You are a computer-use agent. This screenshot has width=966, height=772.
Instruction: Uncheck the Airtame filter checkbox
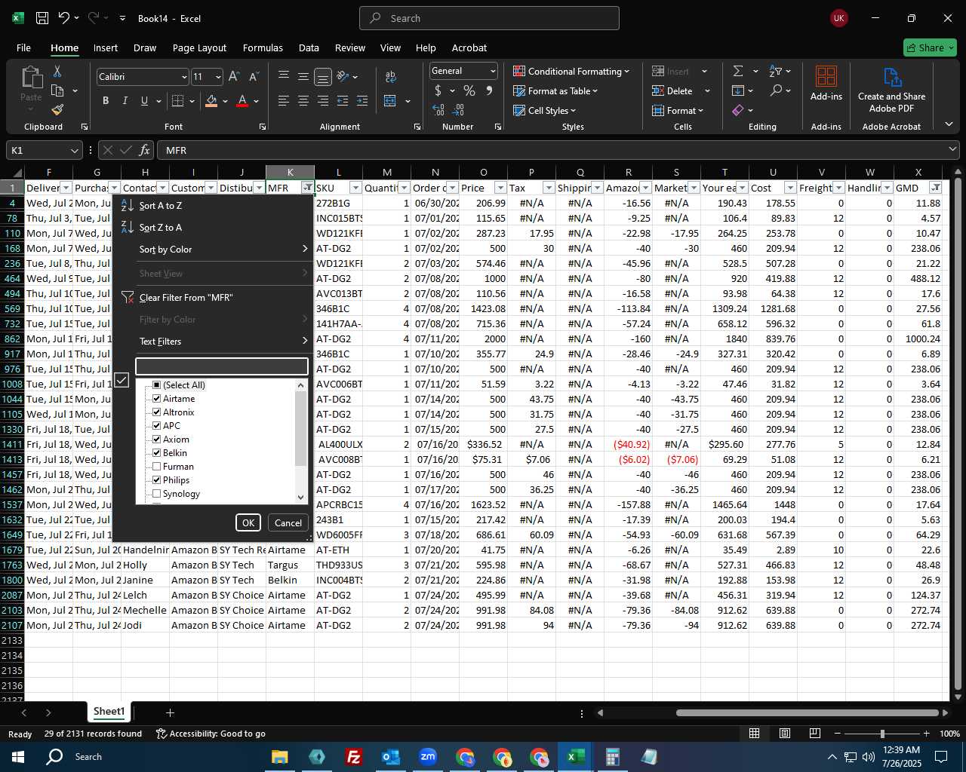tap(157, 399)
